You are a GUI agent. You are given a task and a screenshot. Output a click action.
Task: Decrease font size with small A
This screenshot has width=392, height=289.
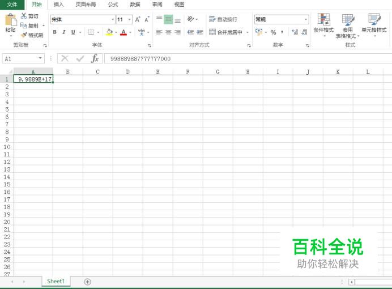pos(147,19)
